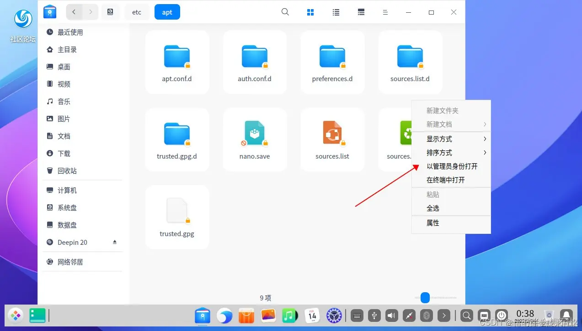Select the trusted.gpg.d folder

177,140
